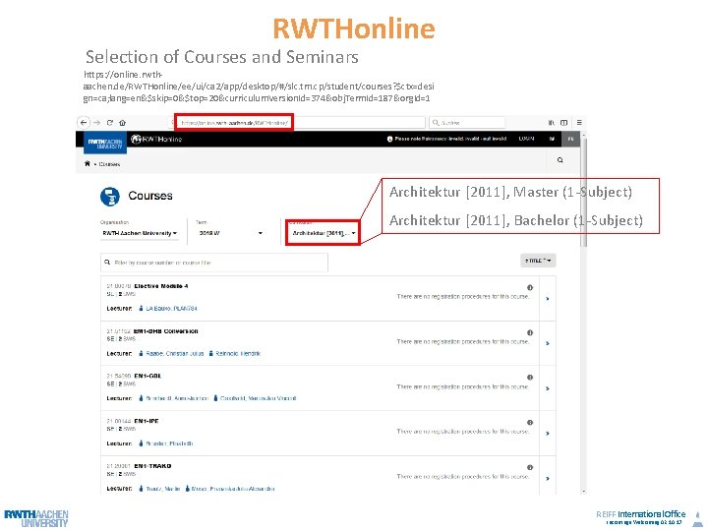Click the browser Suchen search box

pyautogui.click(x=467, y=122)
